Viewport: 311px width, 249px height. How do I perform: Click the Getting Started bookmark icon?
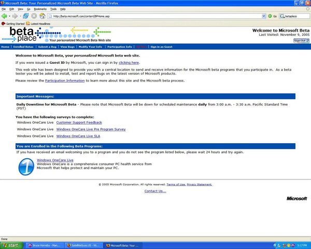(x=4, y=24)
